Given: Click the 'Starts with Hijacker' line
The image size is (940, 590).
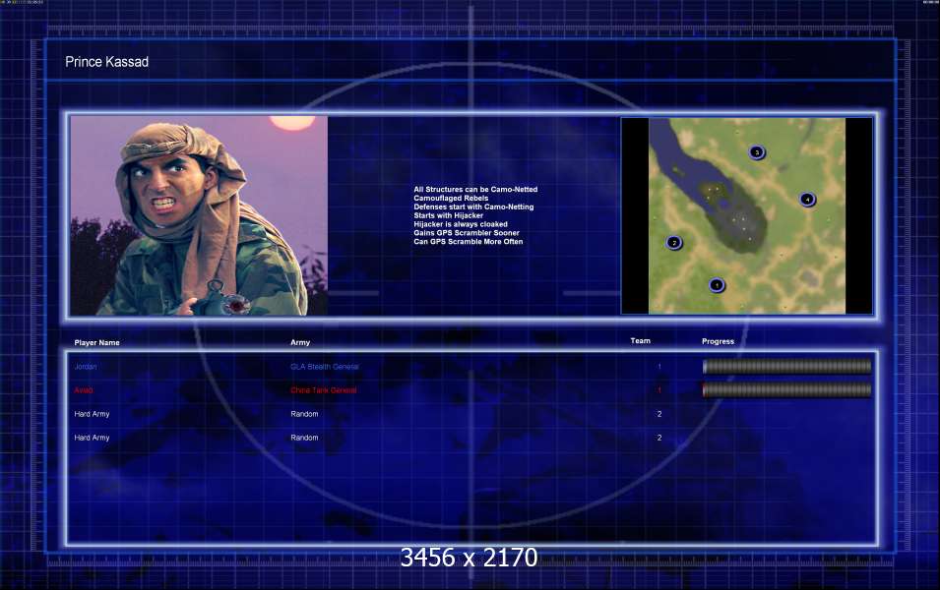Looking at the screenshot, I should click(449, 215).
